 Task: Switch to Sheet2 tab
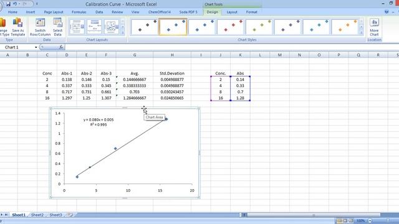pyautogui.click(x=37, y=215)
